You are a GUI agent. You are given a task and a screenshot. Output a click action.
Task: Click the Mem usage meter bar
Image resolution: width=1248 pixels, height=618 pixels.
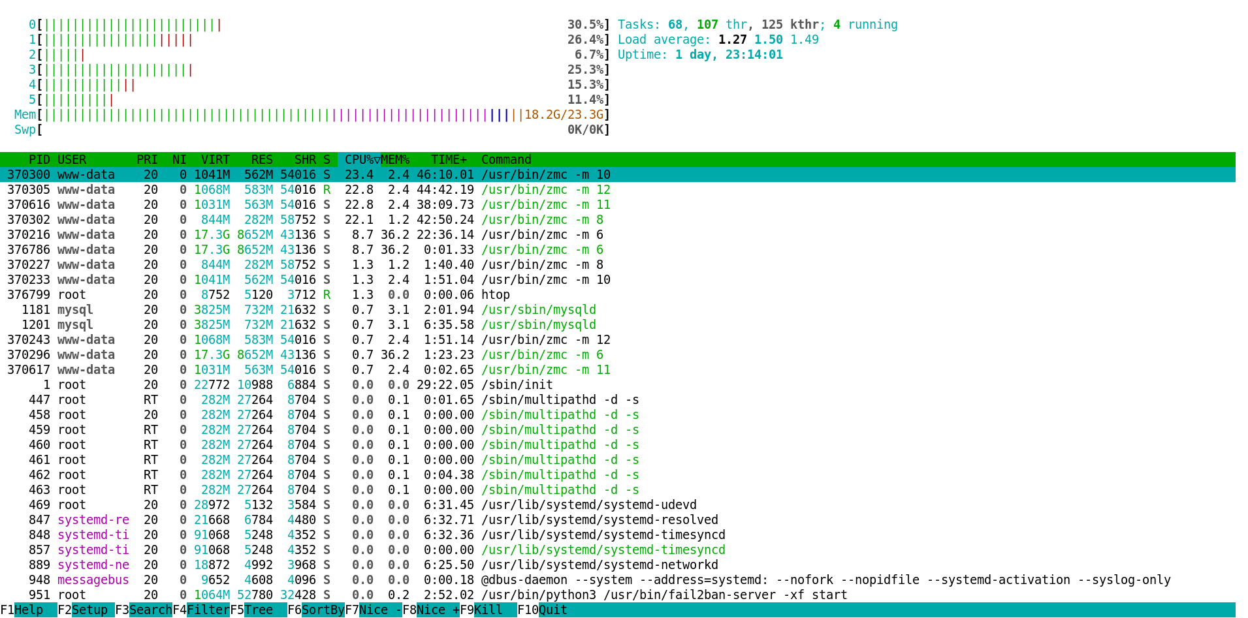(x=312, y=115)
